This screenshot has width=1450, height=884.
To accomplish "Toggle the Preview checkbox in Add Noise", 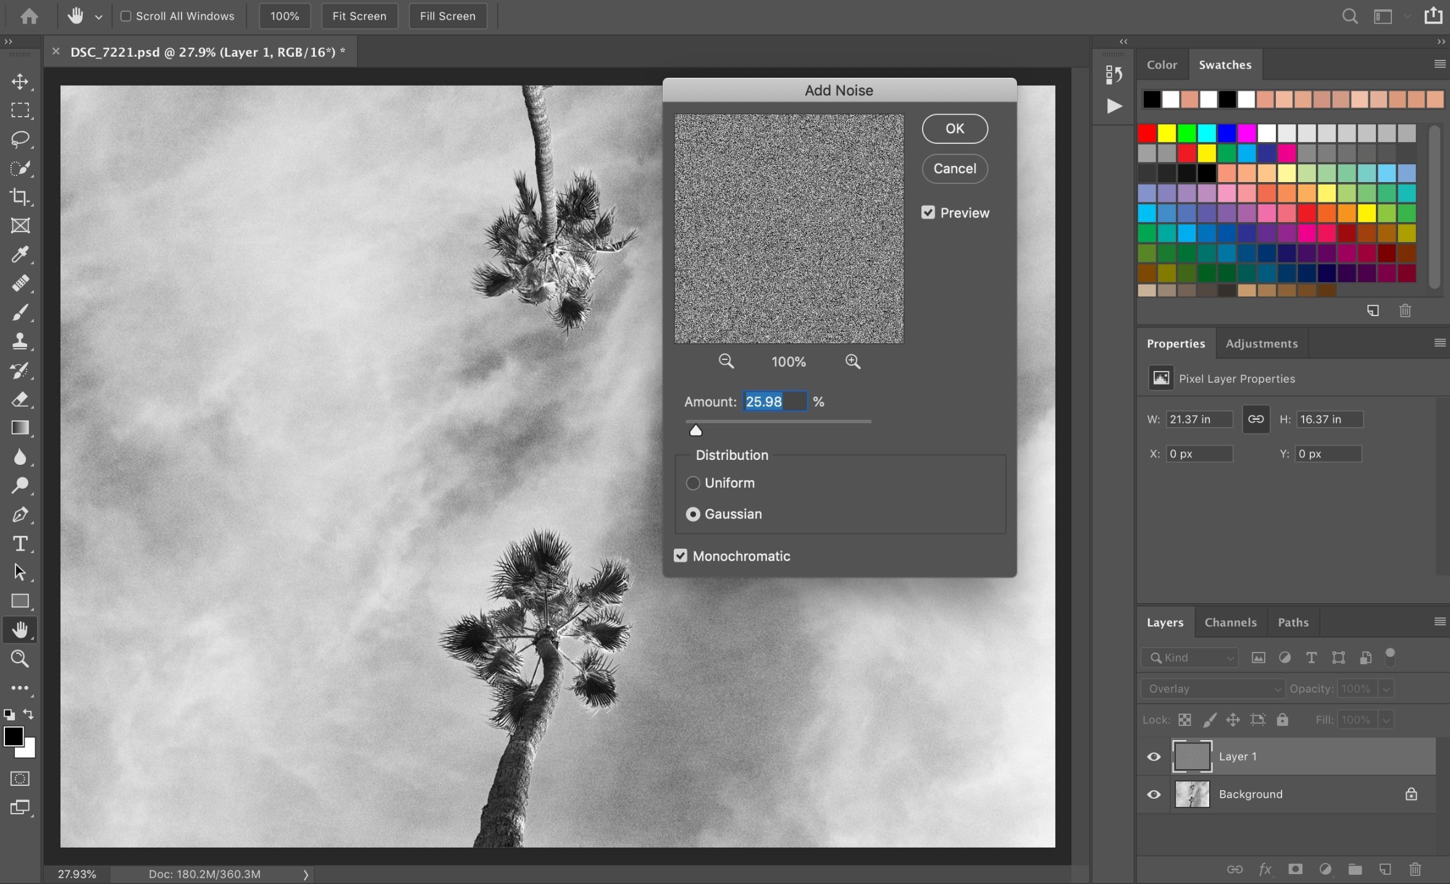I will pos(928,212).
